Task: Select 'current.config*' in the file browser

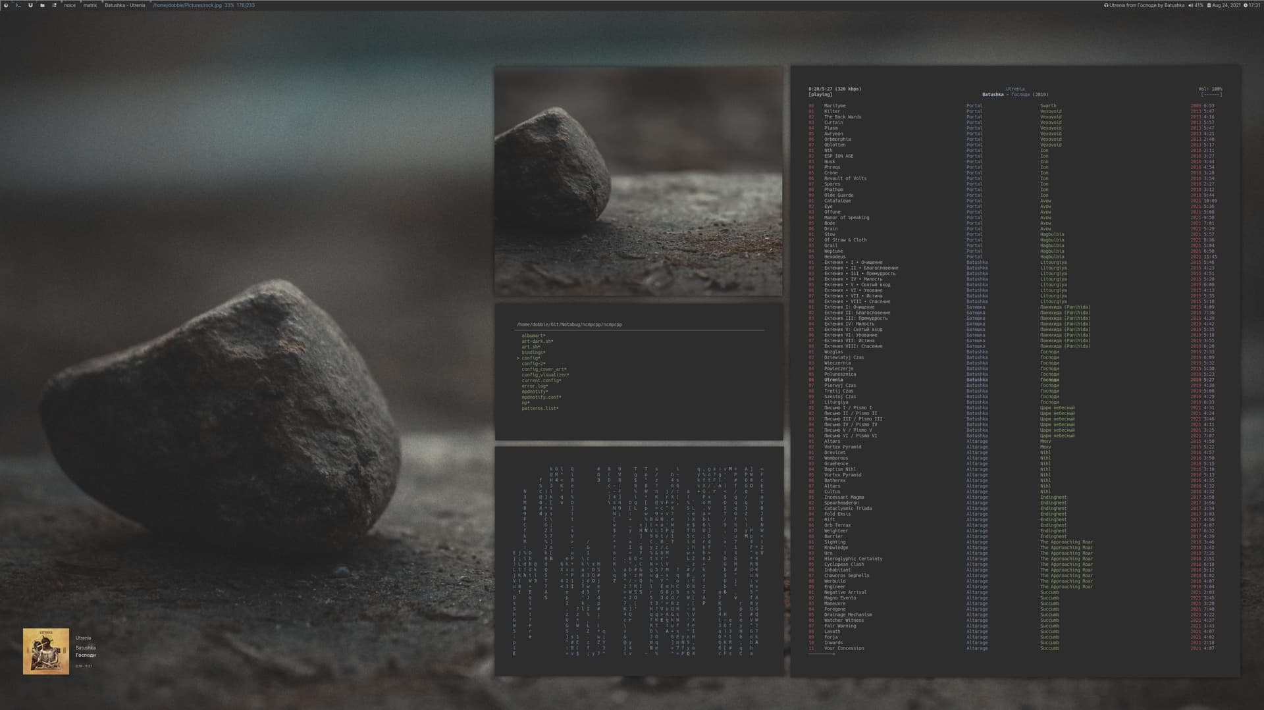Action: tap(541, 380)
